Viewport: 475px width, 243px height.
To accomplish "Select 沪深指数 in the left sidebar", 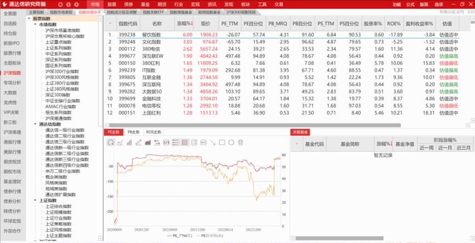I will (13, 73).
